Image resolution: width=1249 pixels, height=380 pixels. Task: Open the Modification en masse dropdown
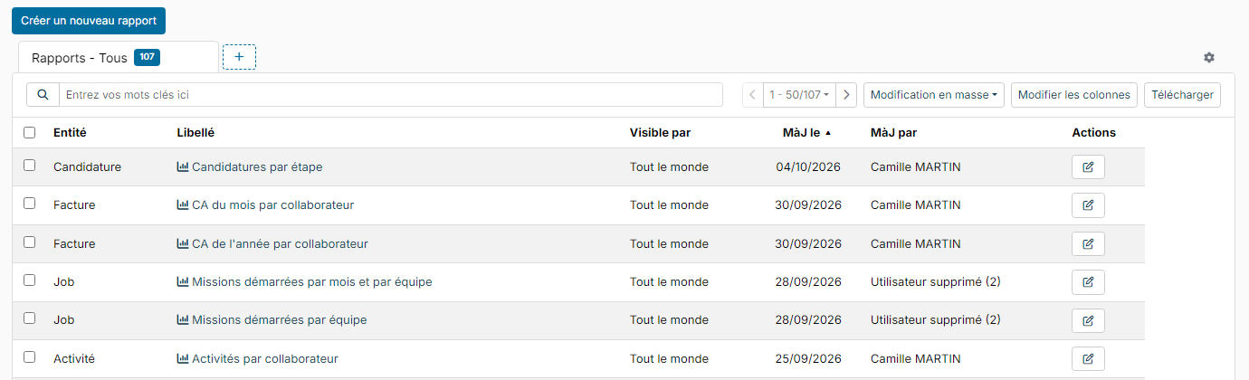coord(934,95)
